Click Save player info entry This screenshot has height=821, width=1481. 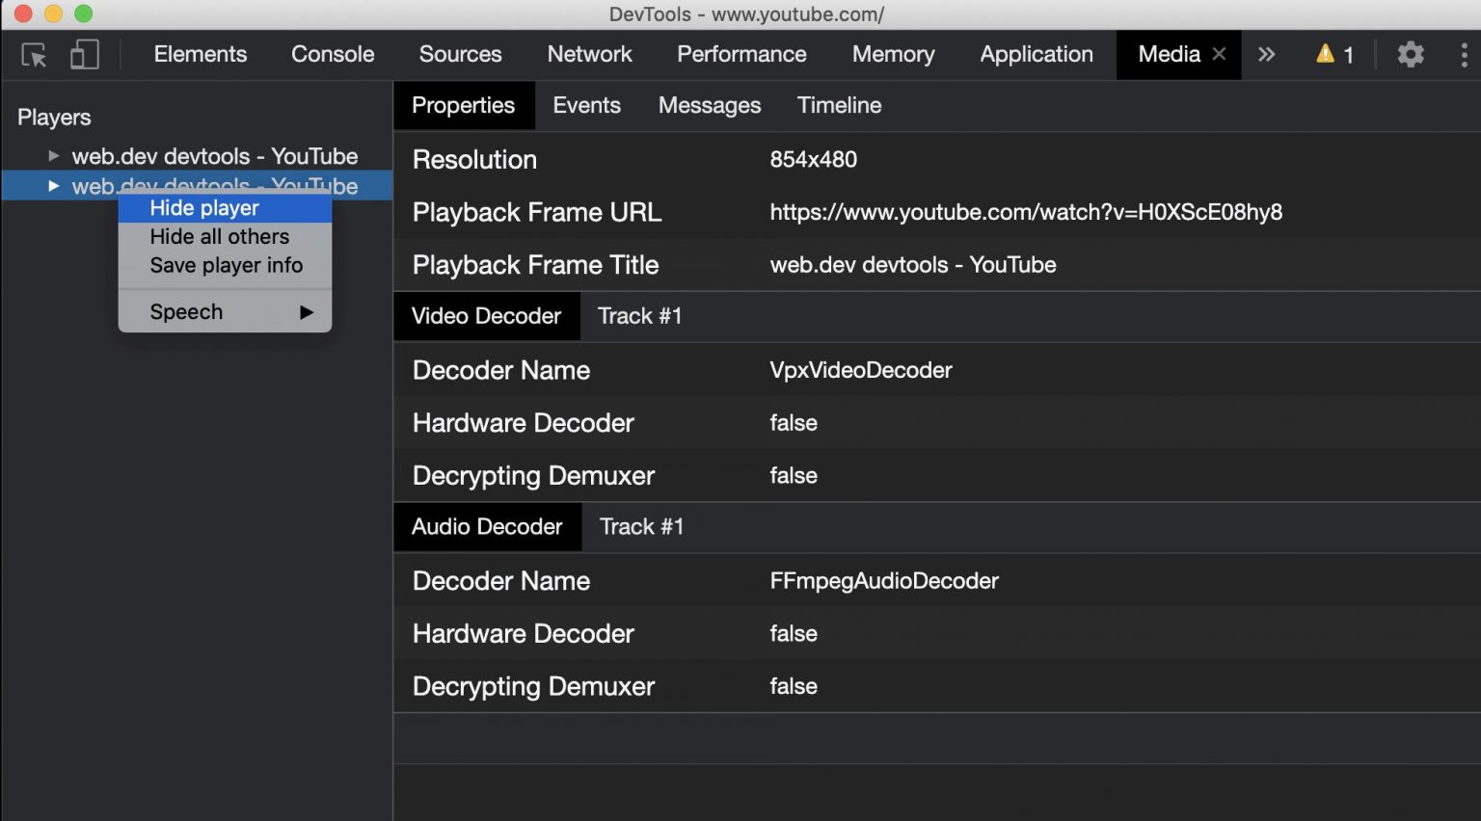point(226,265)
